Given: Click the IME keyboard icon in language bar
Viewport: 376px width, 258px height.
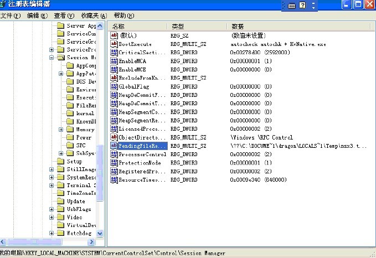Looking at the screenshot, I should (x=292, y=5).
